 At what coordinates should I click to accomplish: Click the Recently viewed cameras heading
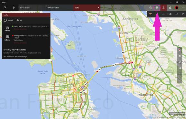14,50
